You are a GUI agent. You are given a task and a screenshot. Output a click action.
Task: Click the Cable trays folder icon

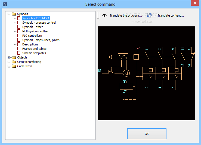tap(14, 66)
